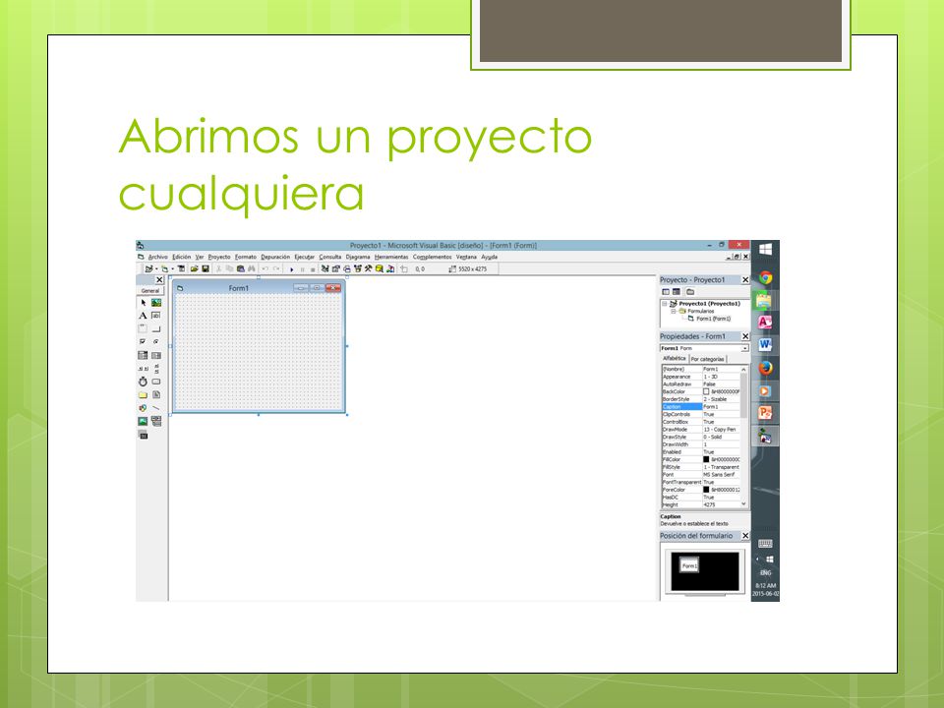
Task: Collapse the Formularios folder node
Action: point(673,312)
